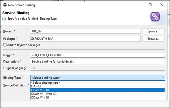Maximize the New Service Binding dialog
Image resolution: width=170 pixels, height=108 pixels.
pos(150,5)
